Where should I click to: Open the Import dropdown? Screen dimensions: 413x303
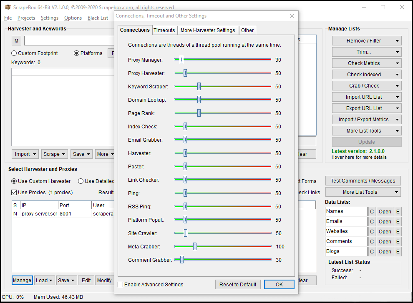[25, 154]
